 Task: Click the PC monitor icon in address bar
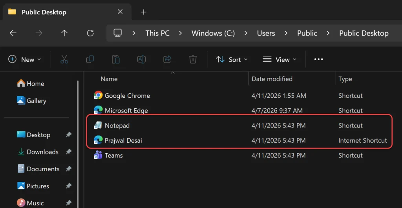click(x=118, y=33)
